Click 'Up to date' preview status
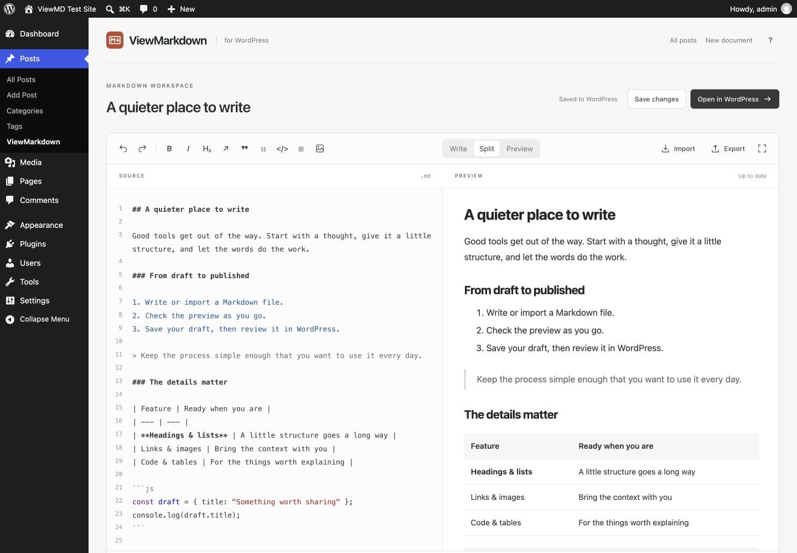Image resolution: width=797 pixels, height=553 pixels. [x=752, y=176]
